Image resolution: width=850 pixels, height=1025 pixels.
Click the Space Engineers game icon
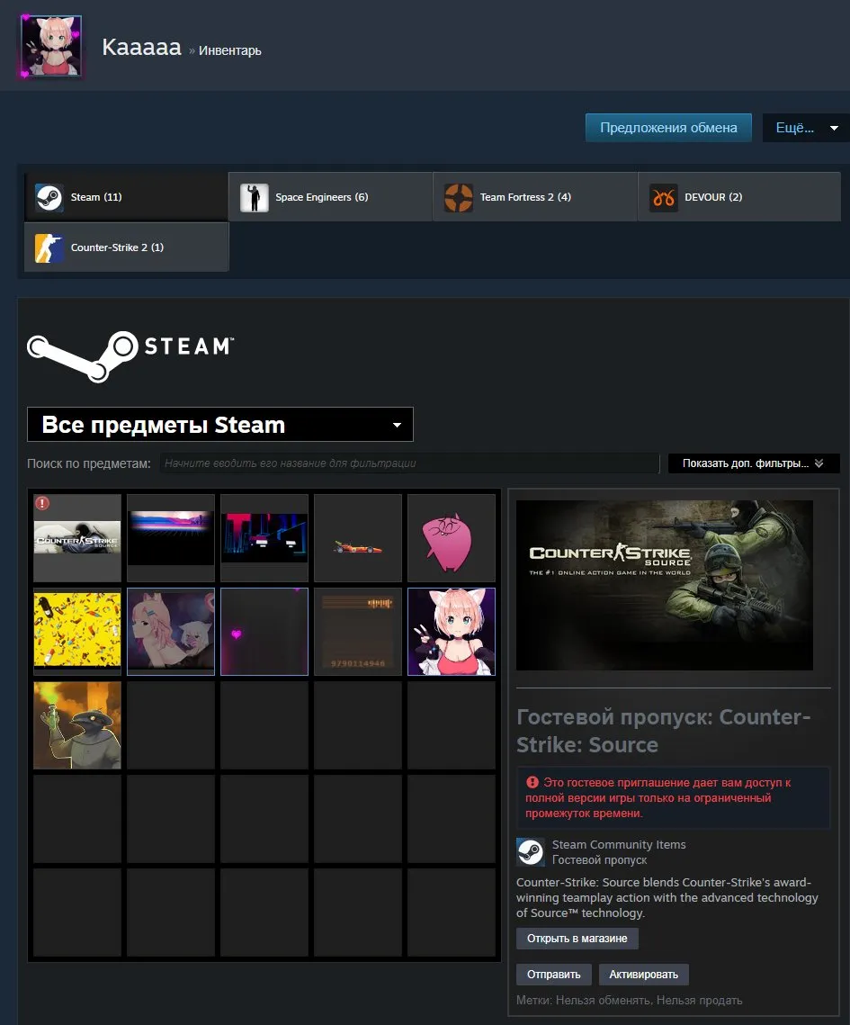click(x=255, y=197)
